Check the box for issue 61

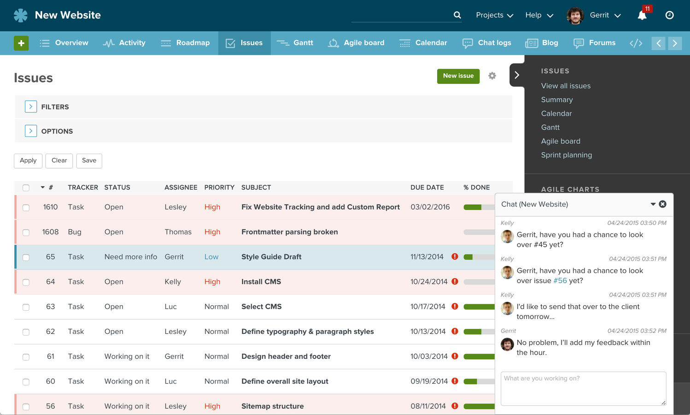[x=26, y=357]
